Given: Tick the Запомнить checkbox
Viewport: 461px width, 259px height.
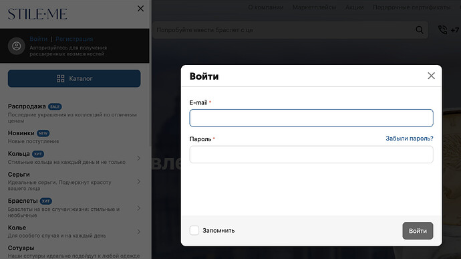Looking at the screenshot, I should point(194,230).
